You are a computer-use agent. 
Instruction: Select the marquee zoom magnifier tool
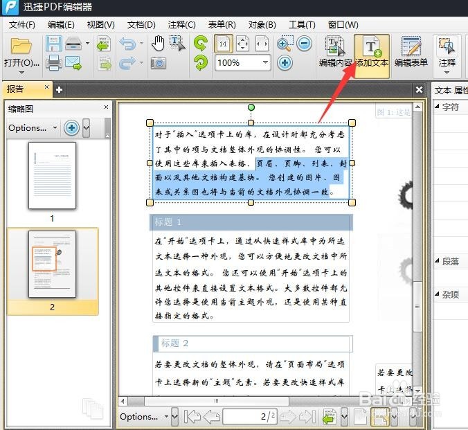click(285, 44)
